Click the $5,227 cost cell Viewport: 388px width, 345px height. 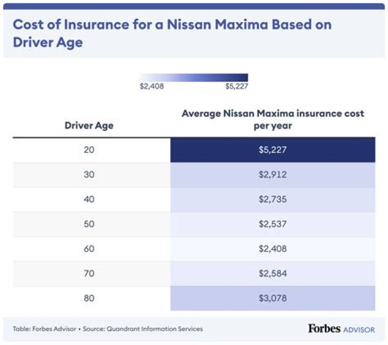coord(273,150)
